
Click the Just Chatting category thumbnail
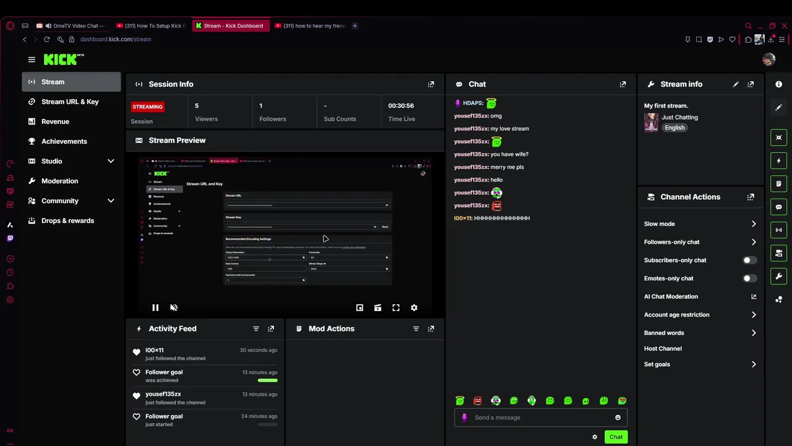point(651,122)
